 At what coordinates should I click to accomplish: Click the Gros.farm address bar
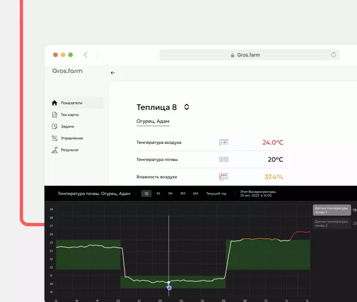(x=249, y=55)
